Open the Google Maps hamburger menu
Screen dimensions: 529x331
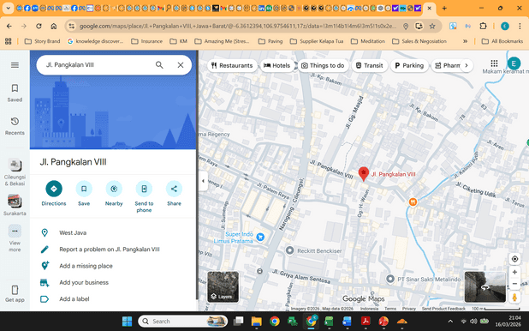coord(15,65)
